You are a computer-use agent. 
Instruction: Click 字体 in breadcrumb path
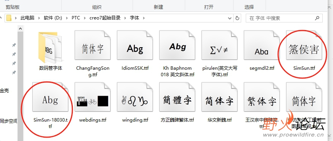tap(134, 18)
